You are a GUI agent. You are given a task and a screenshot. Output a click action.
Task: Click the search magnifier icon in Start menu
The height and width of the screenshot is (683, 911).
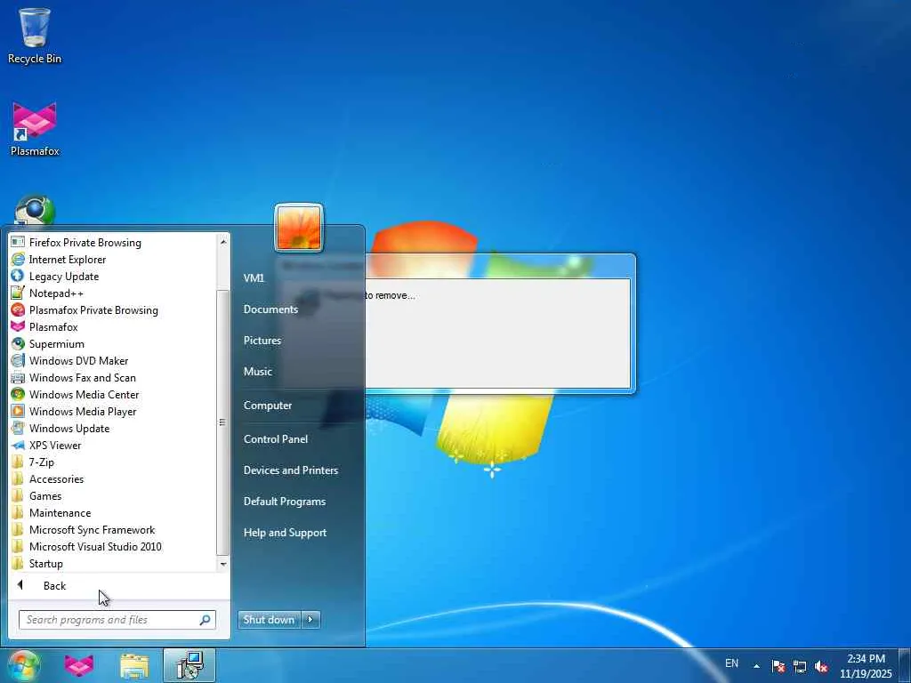[205, 620]
